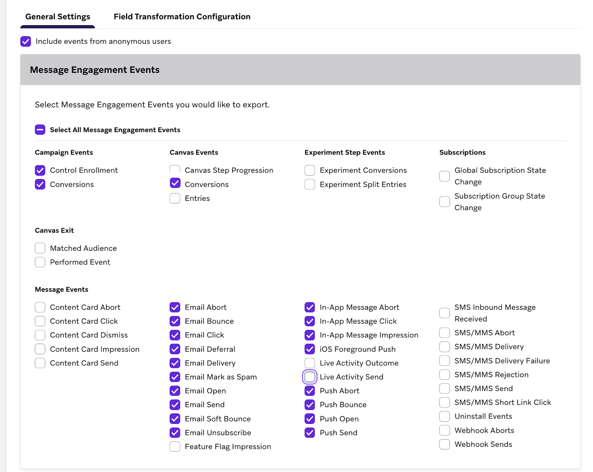The image size is (593, 472).
Task: Uncheck Include events from anonymous users
Action: [26, 41]
